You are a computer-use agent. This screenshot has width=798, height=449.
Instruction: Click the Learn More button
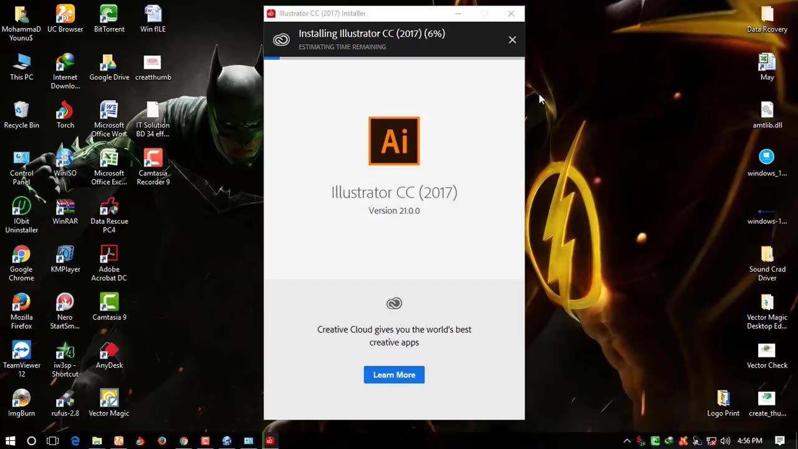(x=394, y=375)
